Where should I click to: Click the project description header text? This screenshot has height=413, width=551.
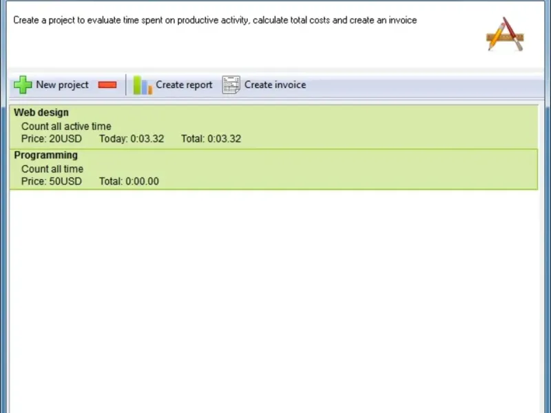tap(215, 21)
